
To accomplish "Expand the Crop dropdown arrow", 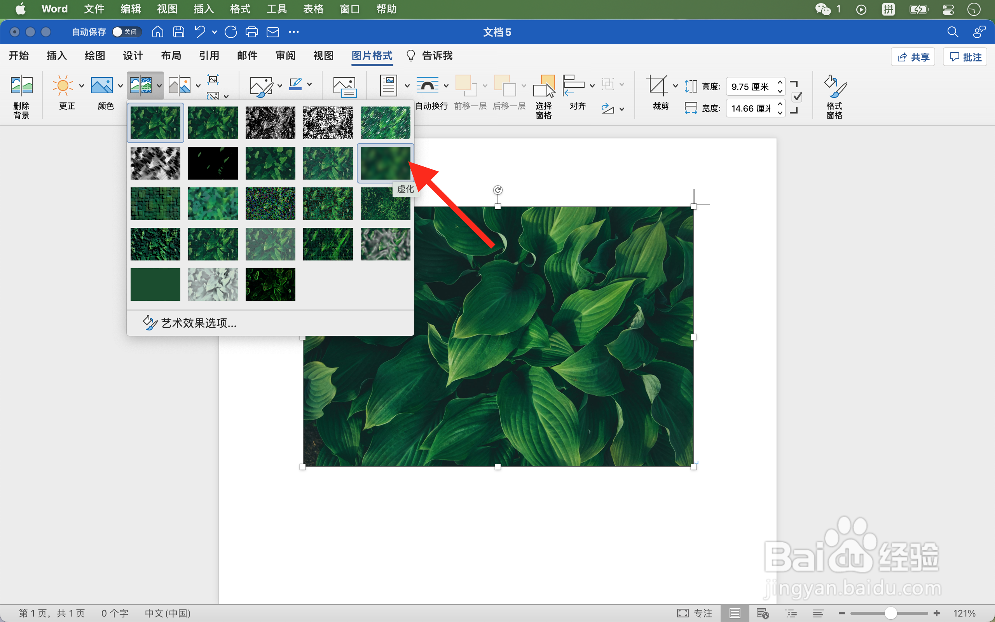I will [675, 86].
